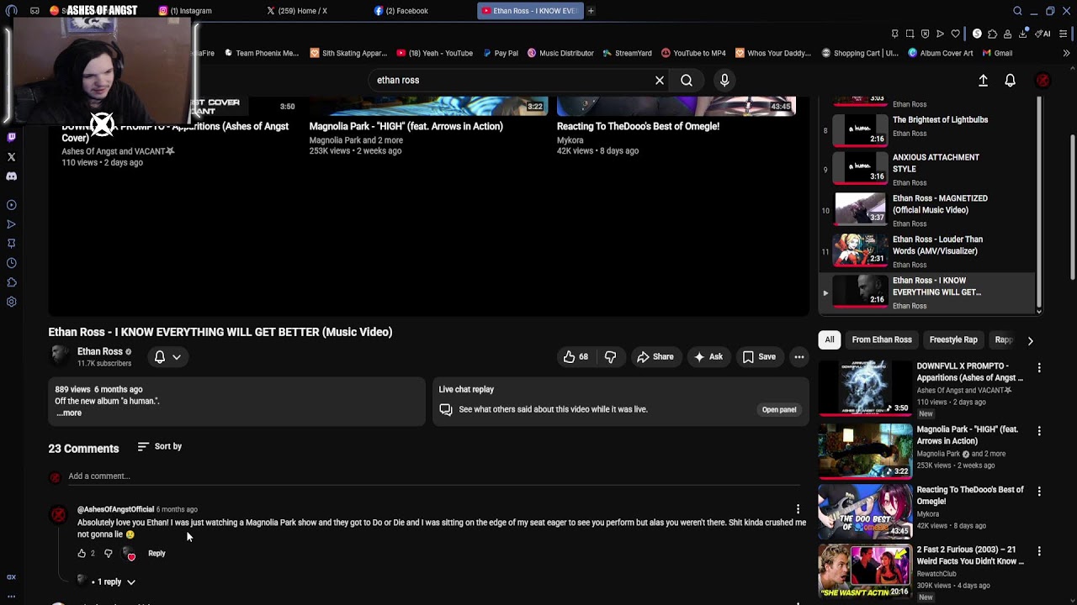Open the Discord sidebar panel

pyautogui.click(x=11, y=176)
